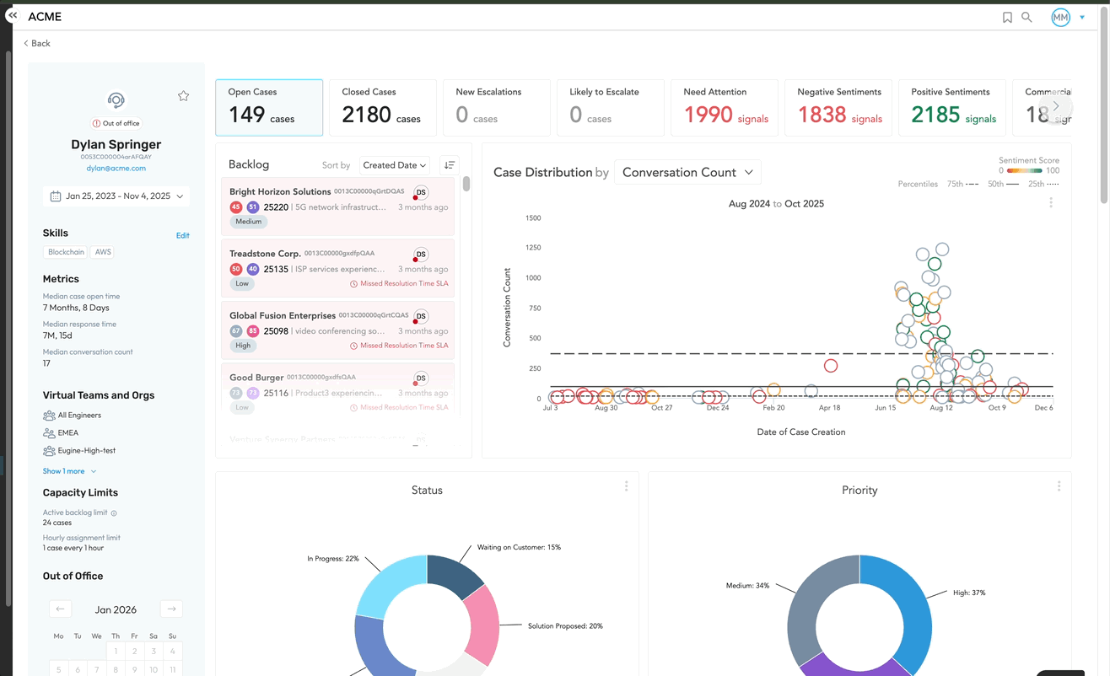The image size is (1110, 676).
Task: Favorite Dylan Springer with the star icon
Action: [x=183, y=96]
